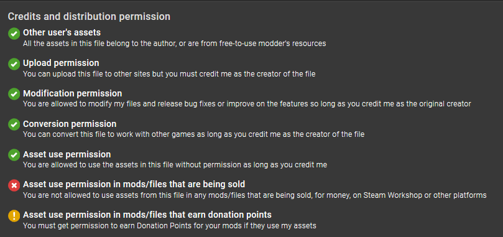Click heading about earning donation points
503x237 pixels.
147,215
